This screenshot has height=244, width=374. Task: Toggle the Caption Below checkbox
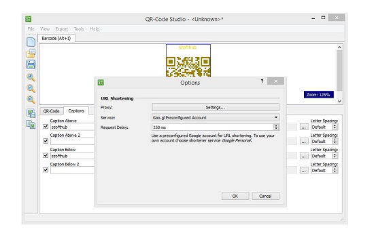pyautogui.click(x=46, y=155)
